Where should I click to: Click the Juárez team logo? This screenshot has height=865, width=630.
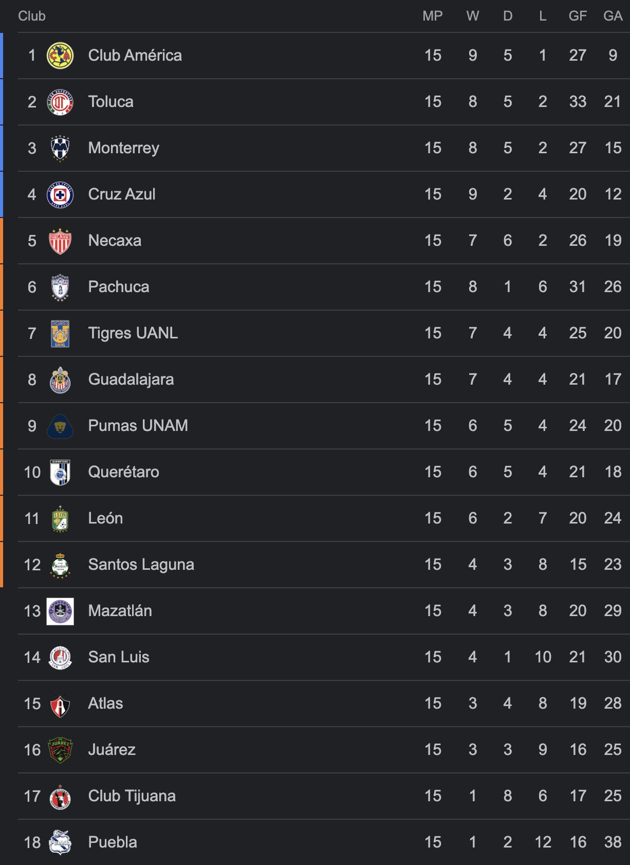[x=60, y=750]
